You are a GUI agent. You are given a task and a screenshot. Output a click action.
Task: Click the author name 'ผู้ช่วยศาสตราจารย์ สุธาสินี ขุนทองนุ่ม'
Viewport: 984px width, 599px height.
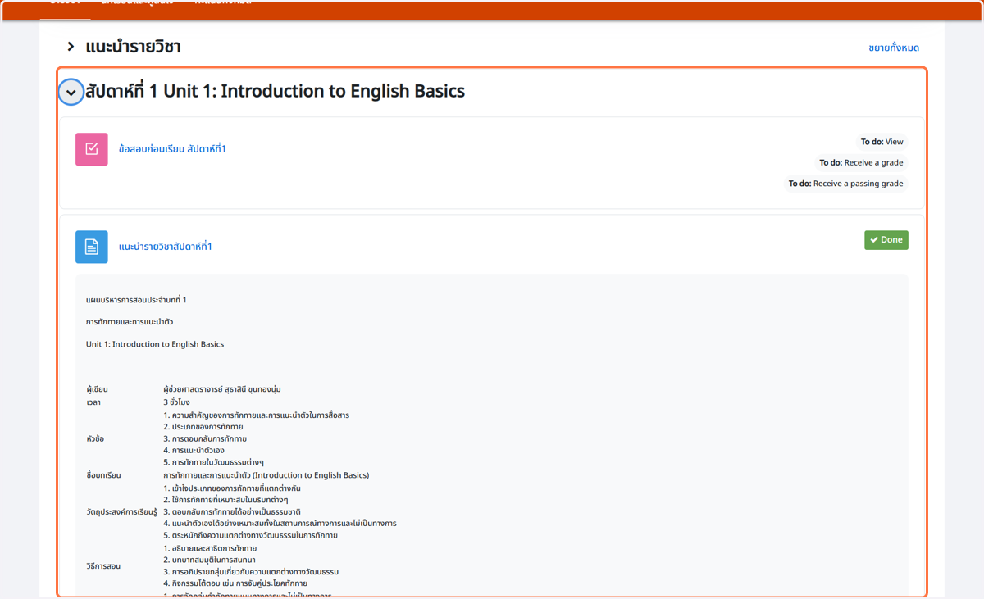[x=222, y=389]
